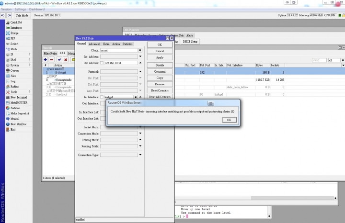345x223 pixels.
Task: Click OK in the WinBox Error dialog
Action: click(229, 120)
